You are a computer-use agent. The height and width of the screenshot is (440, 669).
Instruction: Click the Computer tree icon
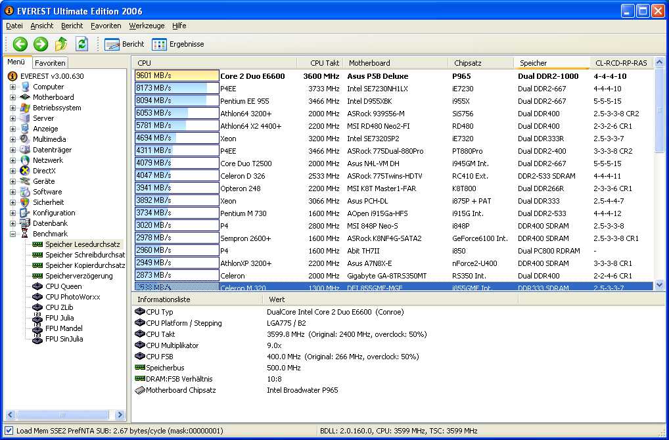click(25, 87)
